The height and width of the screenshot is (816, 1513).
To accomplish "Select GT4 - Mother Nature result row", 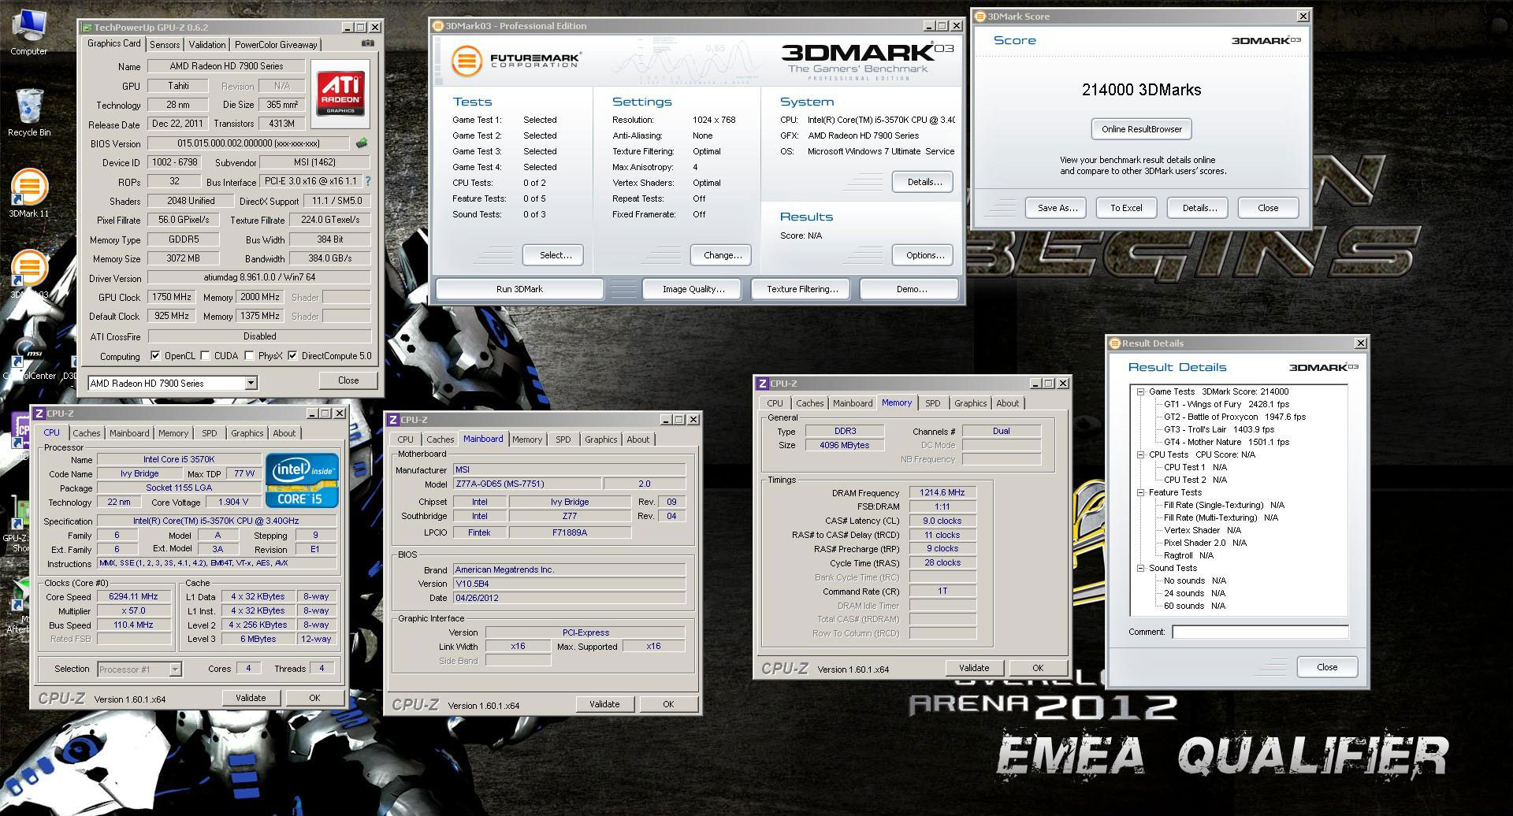I will (1226, 442).
